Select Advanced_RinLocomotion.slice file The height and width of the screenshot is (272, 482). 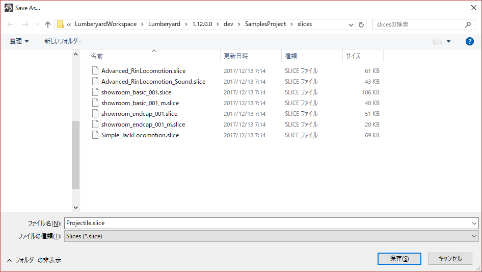144,71
